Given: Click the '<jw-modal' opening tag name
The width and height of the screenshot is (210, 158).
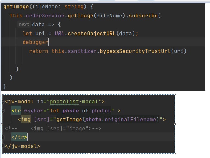Looking at the screenshot, I should (x=19, y=102).
